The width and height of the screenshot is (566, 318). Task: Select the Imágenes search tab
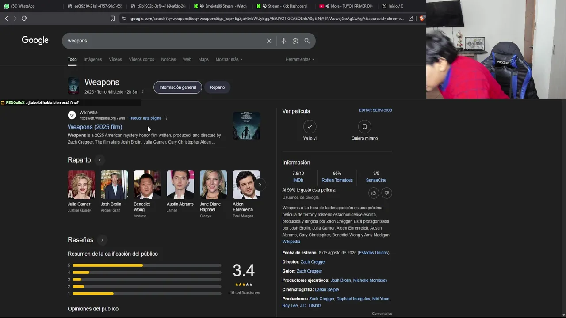coord(93,59)
